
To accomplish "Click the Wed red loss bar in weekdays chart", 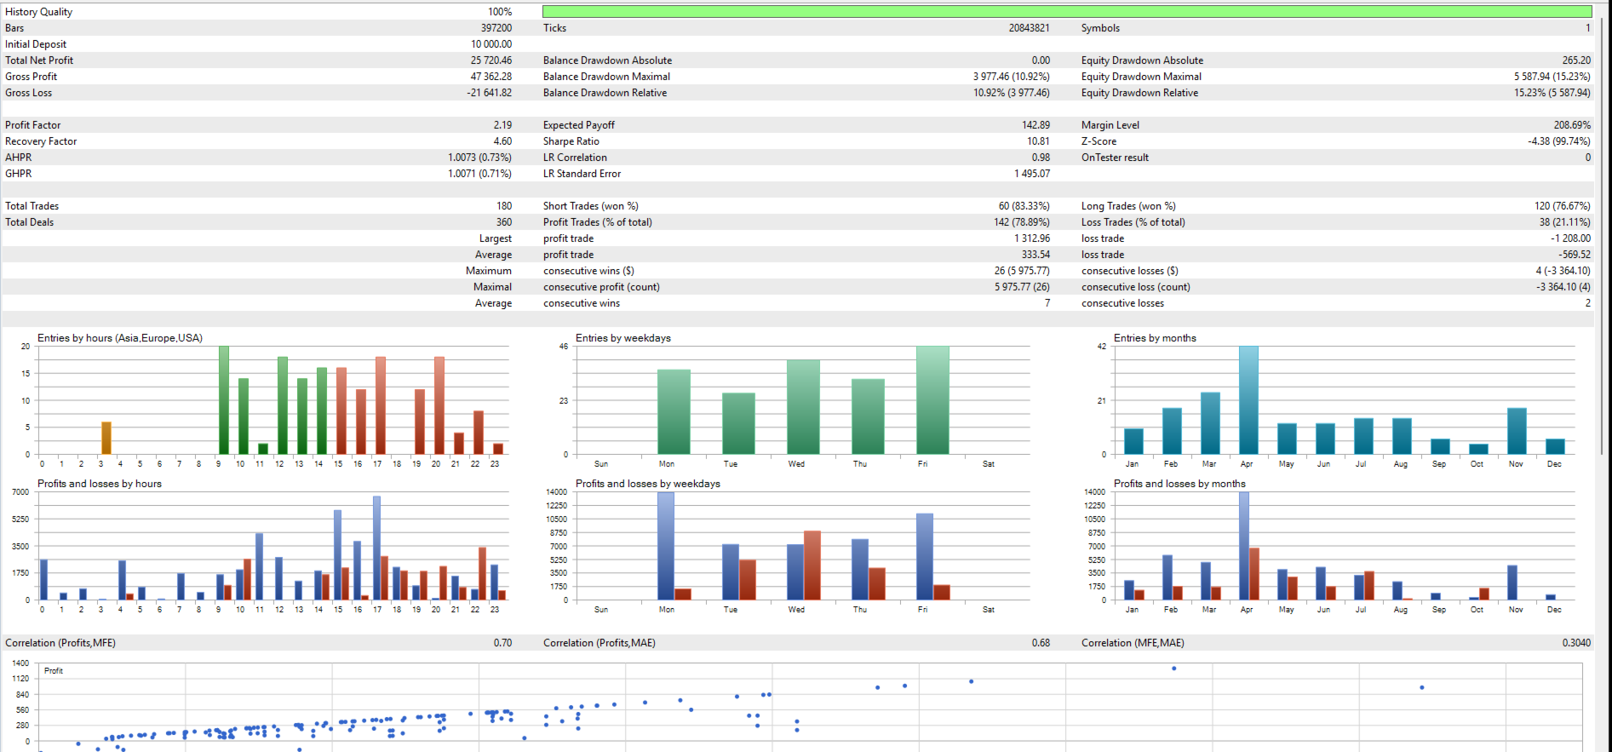I will coord(812,565).
